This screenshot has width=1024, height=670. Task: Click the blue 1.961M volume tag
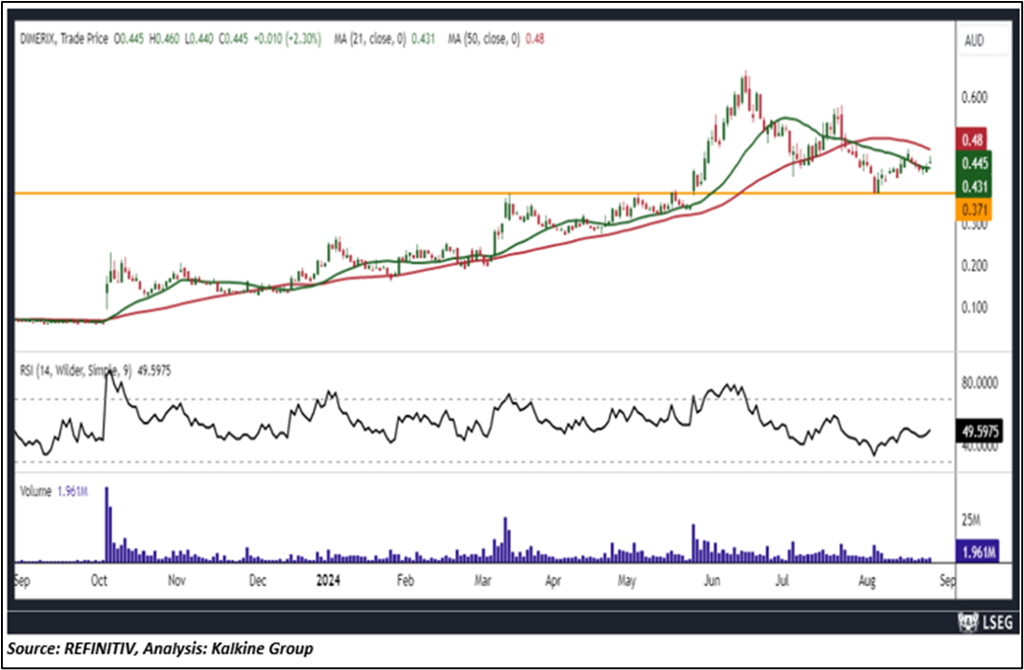coord(977,552)
